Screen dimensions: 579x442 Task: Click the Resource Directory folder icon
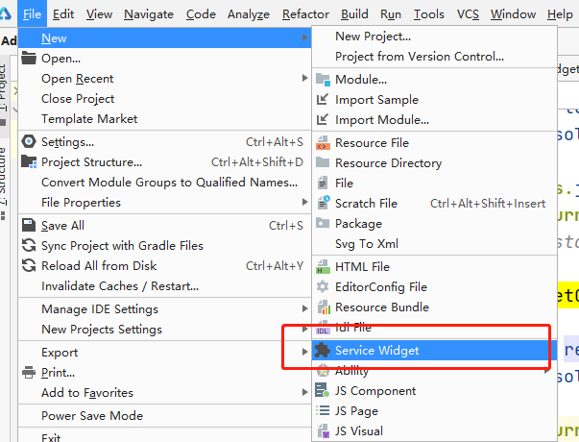coord(323,163)
